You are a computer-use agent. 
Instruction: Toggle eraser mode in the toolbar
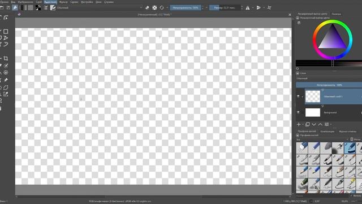click(147, 7)
